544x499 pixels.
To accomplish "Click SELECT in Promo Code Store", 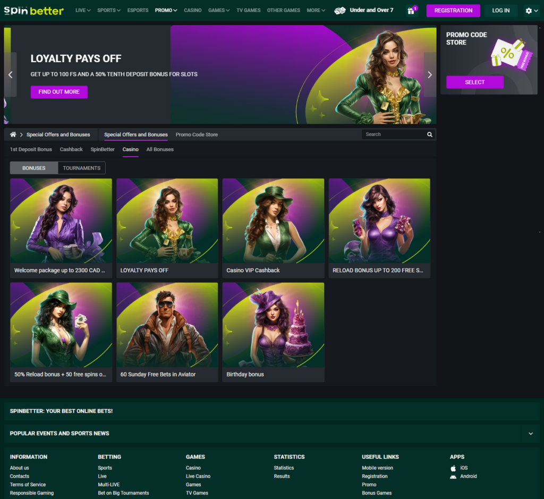I will (474, 82).
